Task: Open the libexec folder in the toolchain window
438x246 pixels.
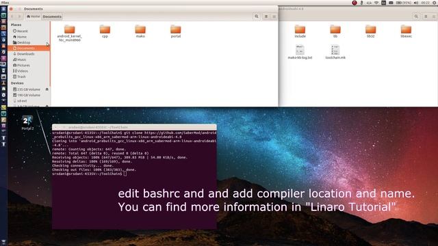Action: [x=406, y=31]
